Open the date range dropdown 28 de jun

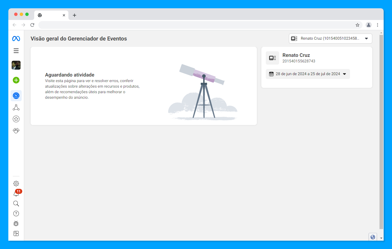coord(308,74)
